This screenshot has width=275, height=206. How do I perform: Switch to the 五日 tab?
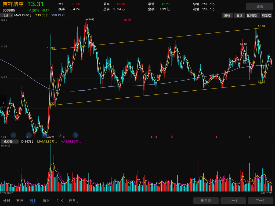[20, 201]
